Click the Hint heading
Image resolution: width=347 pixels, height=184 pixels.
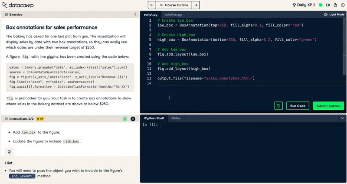click(9, 163)
